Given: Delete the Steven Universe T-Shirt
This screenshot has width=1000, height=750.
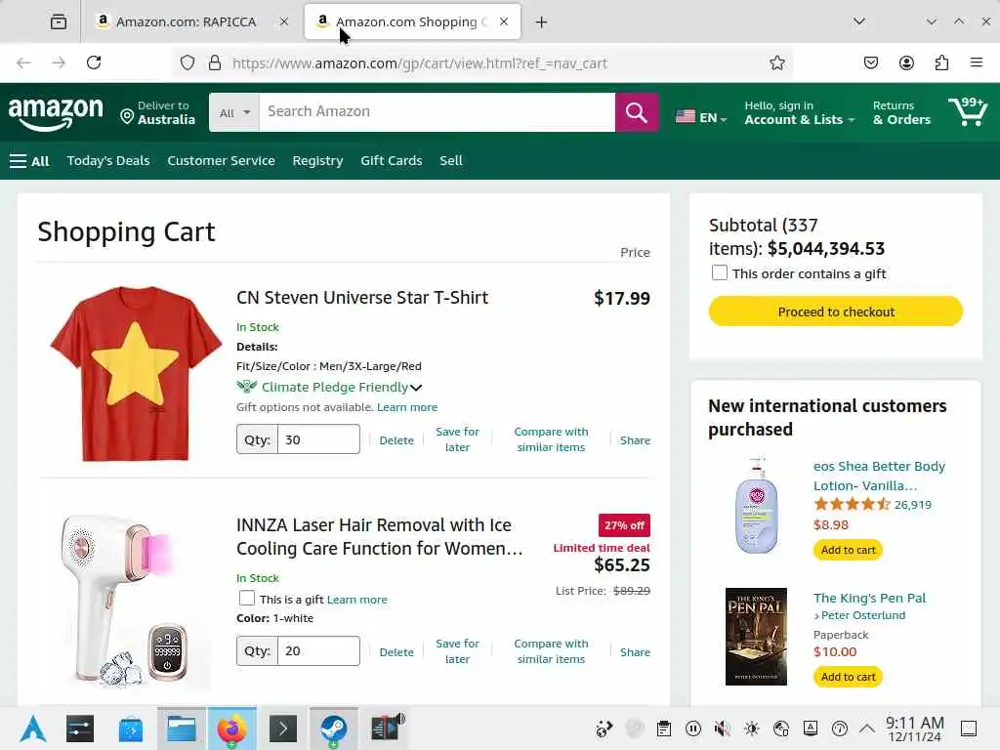Looking at the screenshot, I should pyautogui.click(x=396, y=440).
